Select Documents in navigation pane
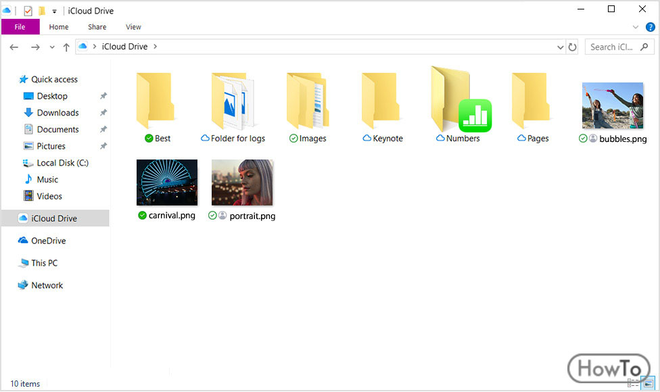Screen dimensions: 660x392 point(57,130)
